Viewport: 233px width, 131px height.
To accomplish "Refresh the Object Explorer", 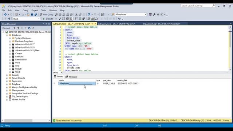I will [x=29, y=28].
